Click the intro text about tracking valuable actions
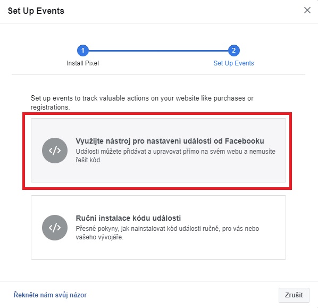 pos(142,103)
